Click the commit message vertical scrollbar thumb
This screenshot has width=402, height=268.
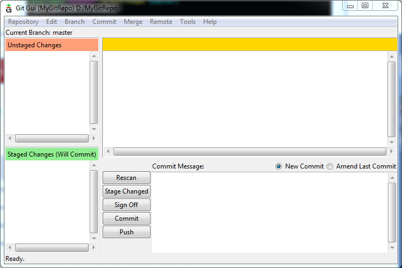[x=392, y=213]
